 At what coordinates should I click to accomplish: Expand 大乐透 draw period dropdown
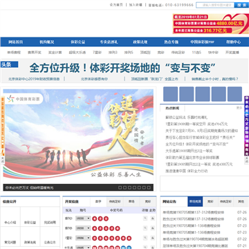pyautogui.click(x=83, y=248)
